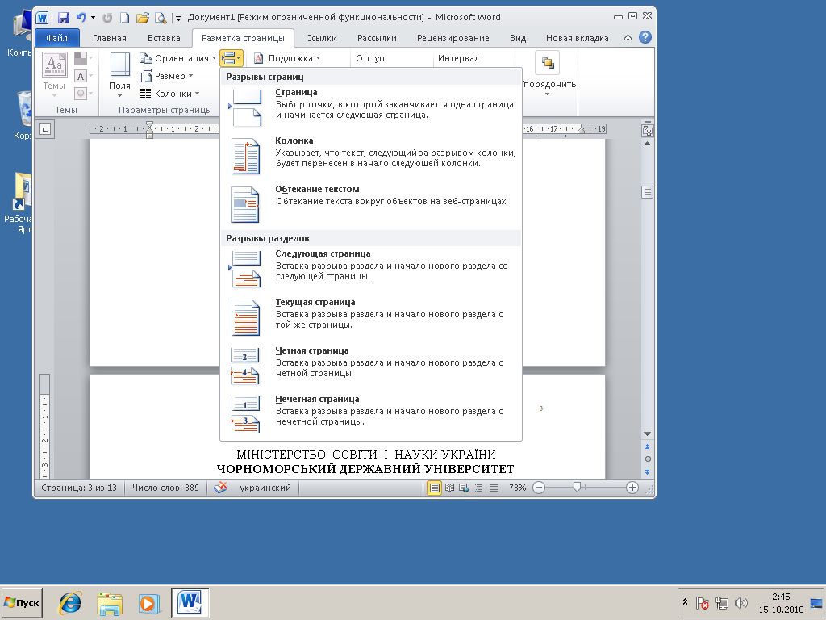Screen dimensions: 826x620
Task: Click the zoom slider handle
Action: click(577, 488)
